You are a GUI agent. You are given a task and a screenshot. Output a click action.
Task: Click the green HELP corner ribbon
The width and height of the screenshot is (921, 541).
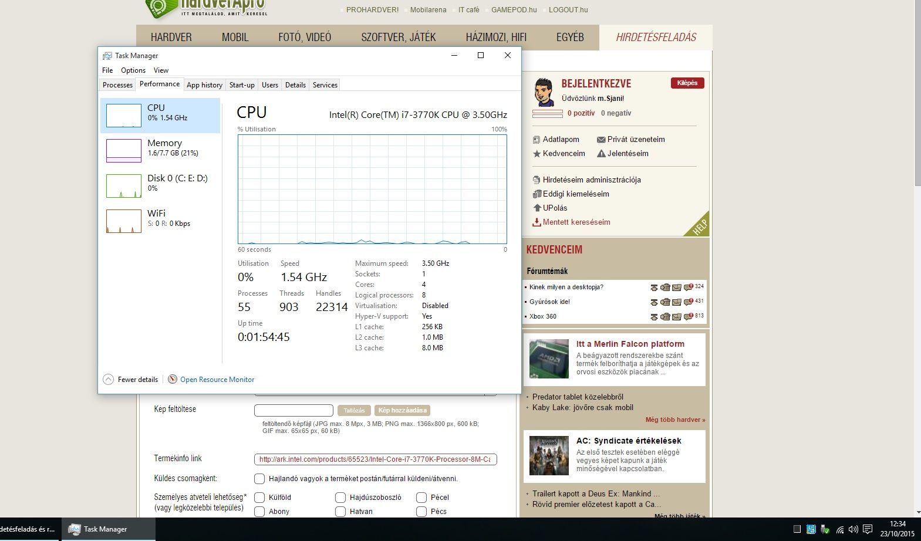699,226
